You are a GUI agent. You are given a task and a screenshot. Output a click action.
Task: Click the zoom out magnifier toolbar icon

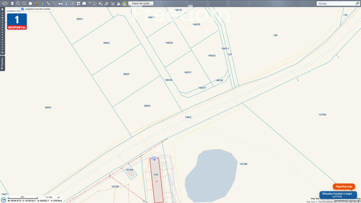[24, 3]
